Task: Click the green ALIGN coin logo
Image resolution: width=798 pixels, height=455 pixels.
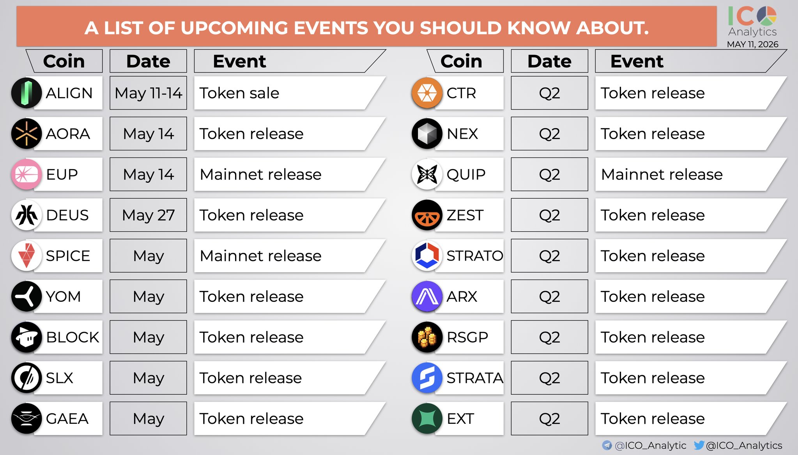Action: tap(26, 93)
